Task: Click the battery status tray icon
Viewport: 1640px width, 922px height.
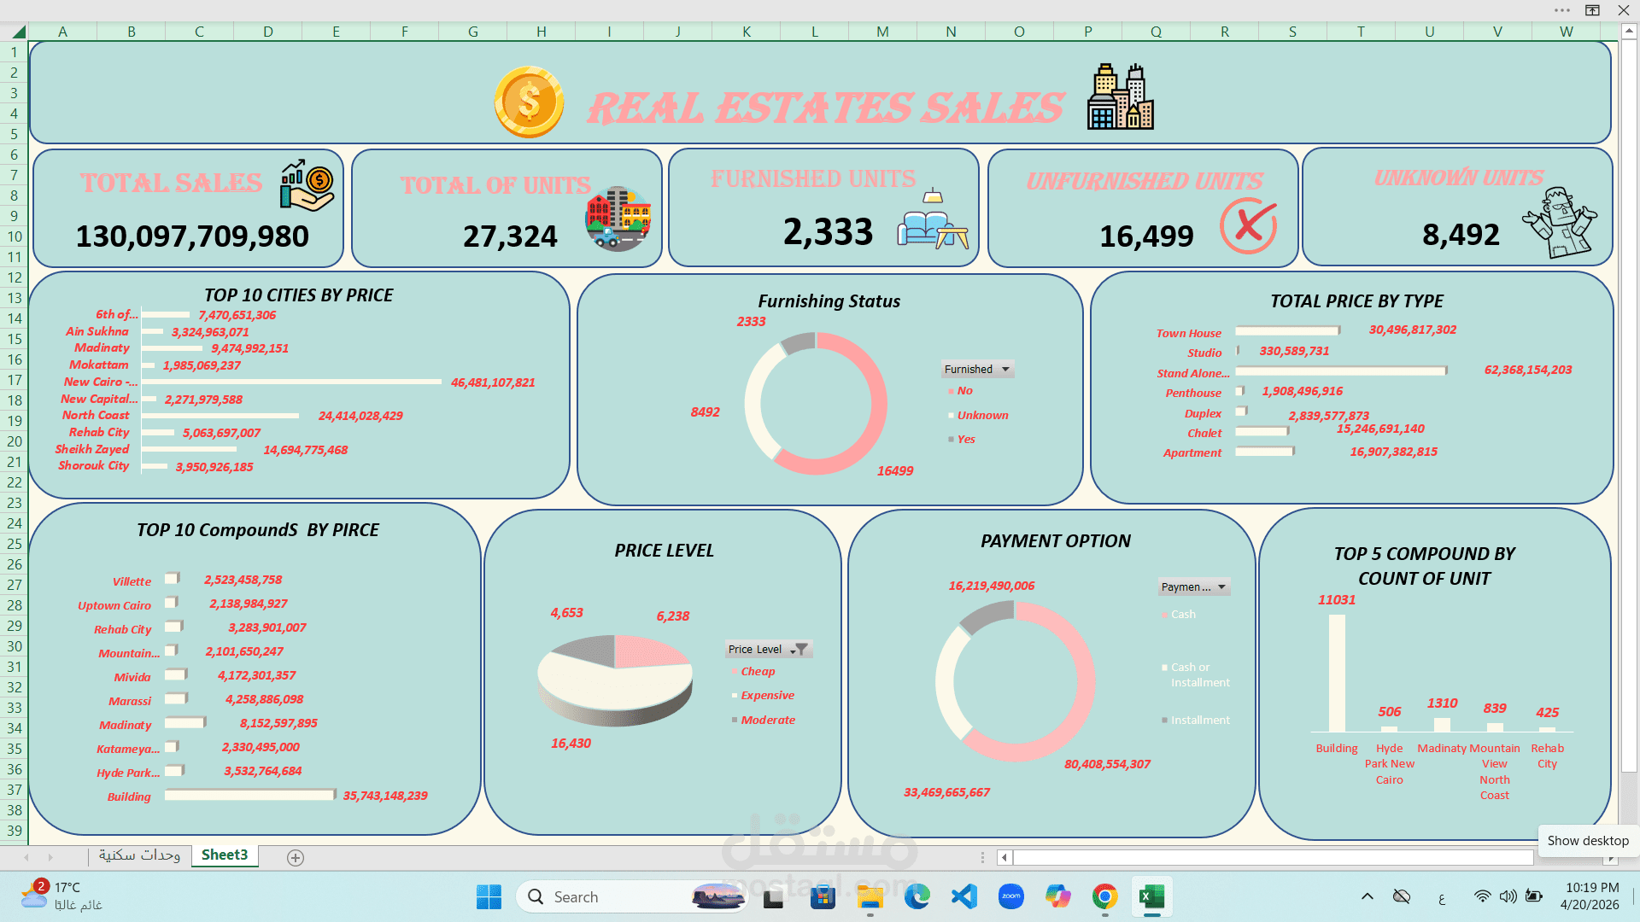Action: pyautogui.click(x=1535, y=896)
